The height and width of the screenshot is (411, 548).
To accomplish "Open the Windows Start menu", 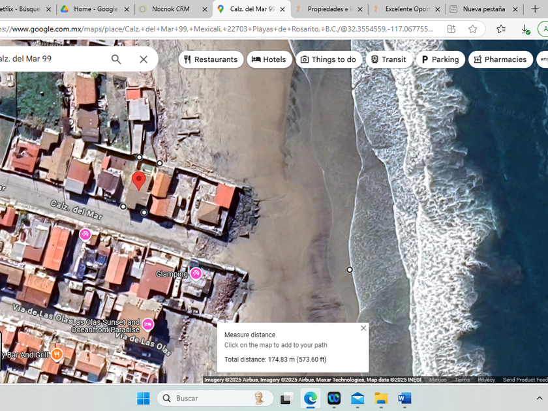I will tap(144, 398).
